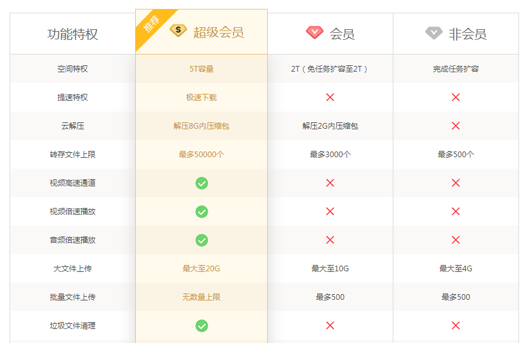
Task: Click the gold S super member badge
Action: click(178, 30)
